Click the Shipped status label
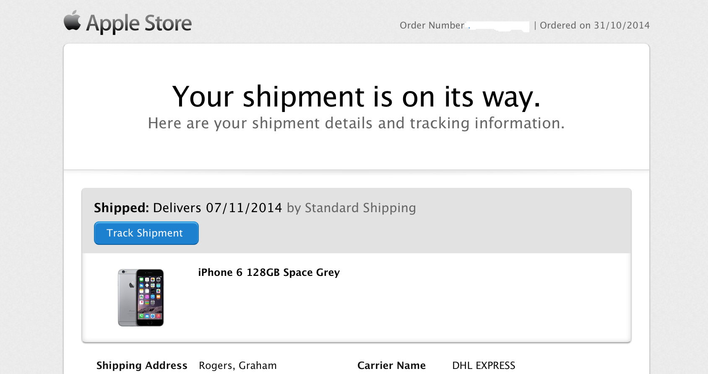708x374 pixels. [121, 208]
